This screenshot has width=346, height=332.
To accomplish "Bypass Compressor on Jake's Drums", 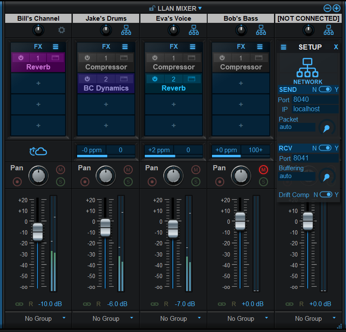I will [x=87, y=58].
